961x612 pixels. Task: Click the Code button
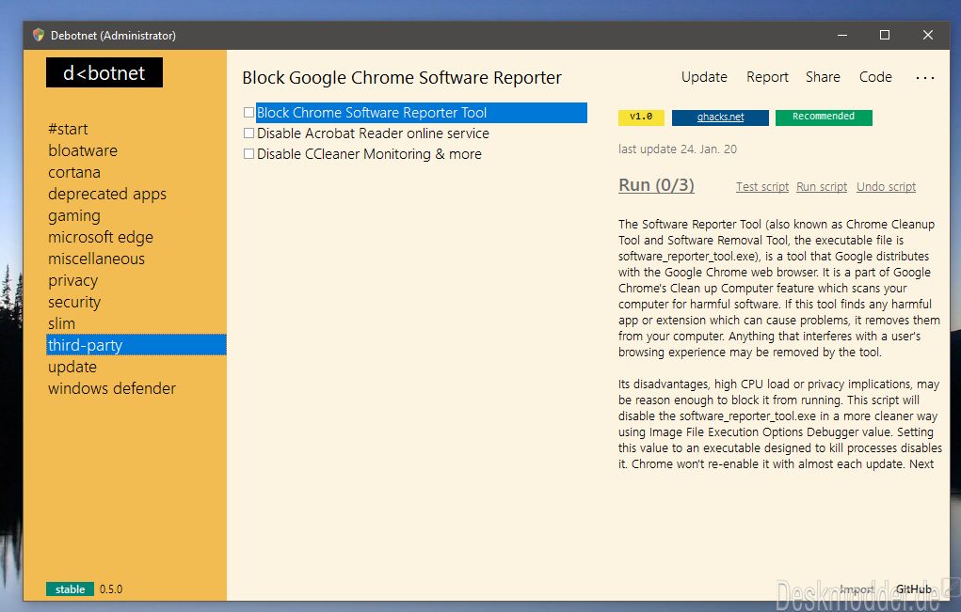[875, 77]
